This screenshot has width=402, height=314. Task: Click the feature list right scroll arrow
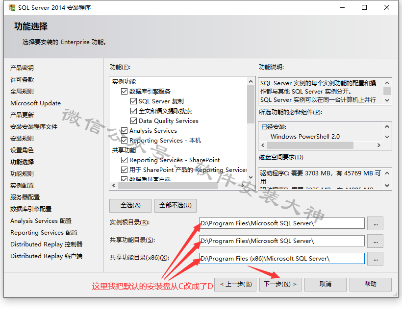(x=243, y=186)
